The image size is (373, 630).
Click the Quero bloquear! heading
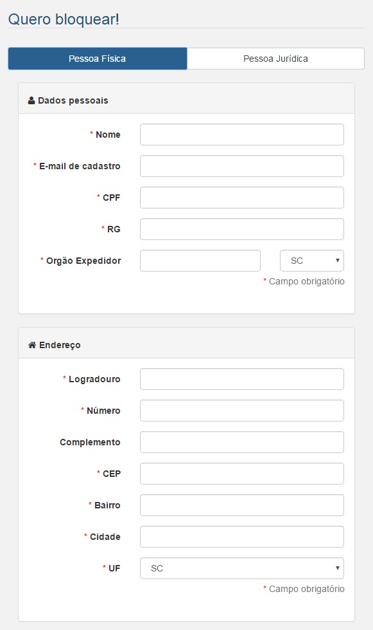click(x=64, y=19)
